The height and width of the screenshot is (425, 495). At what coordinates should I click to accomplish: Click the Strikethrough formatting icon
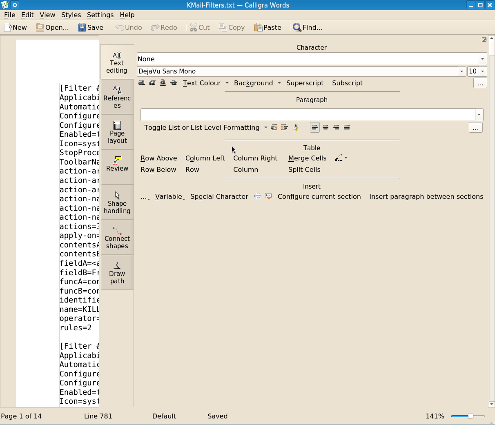point(174,83)
